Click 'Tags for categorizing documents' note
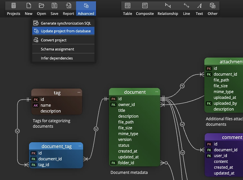 [52, 123]
